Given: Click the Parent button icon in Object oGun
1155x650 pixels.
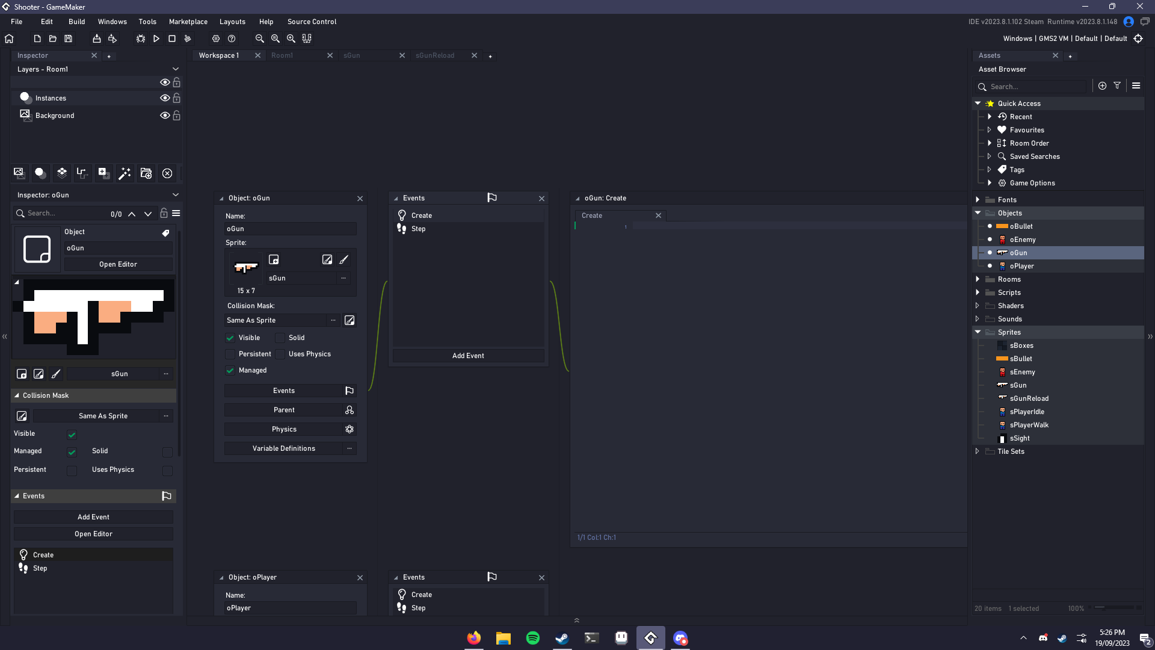Looking at the screenshot, I should point(350,410).
